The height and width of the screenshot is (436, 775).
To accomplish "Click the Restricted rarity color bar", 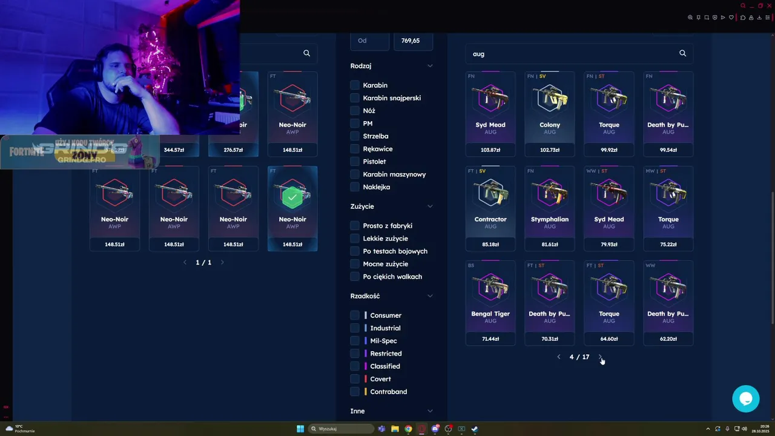I will click(366, 354).
